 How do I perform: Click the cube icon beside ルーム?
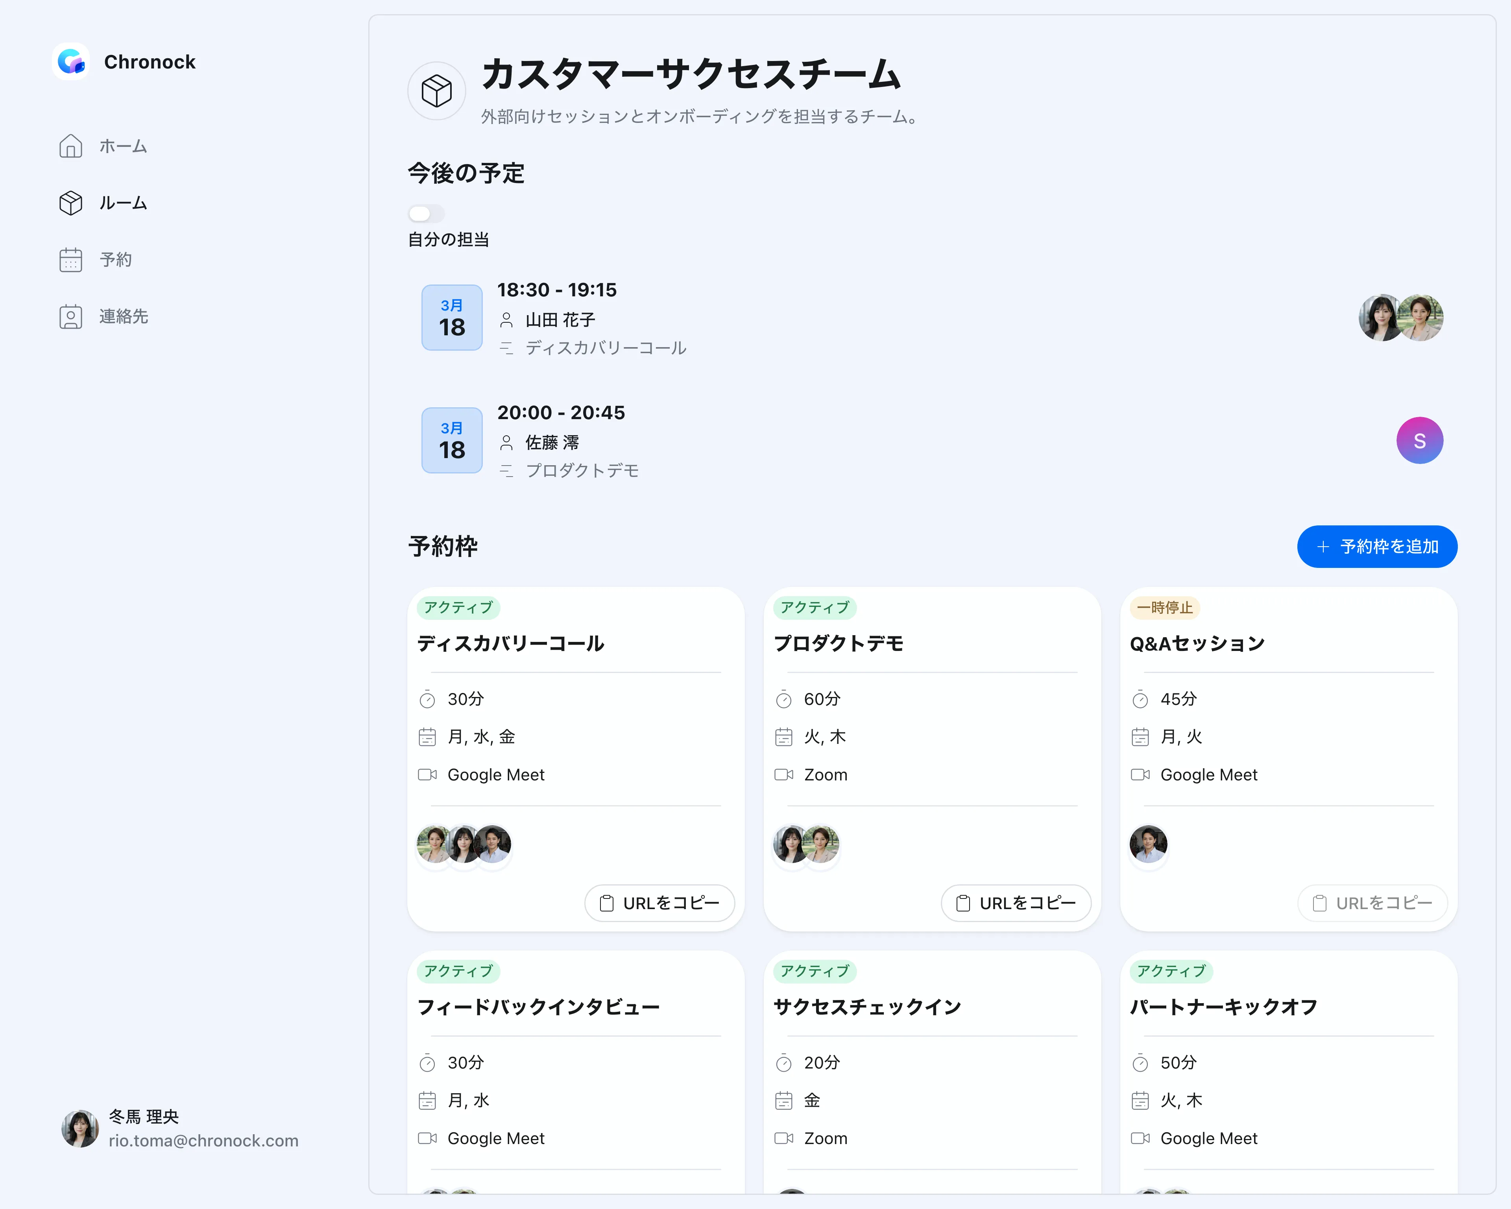71,203
